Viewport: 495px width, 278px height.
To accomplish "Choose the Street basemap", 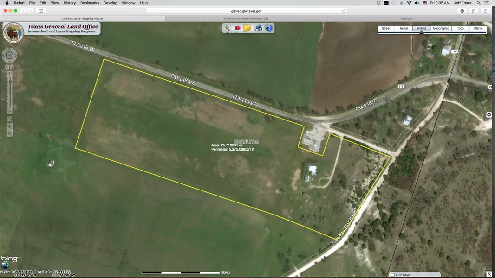I will coord(386,28).
